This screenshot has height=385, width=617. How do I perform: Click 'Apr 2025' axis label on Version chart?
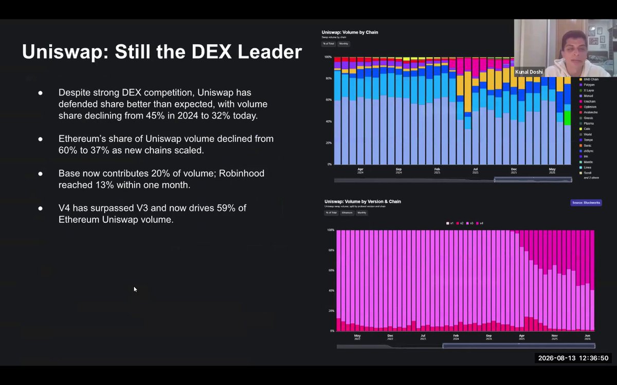(522, 337)
